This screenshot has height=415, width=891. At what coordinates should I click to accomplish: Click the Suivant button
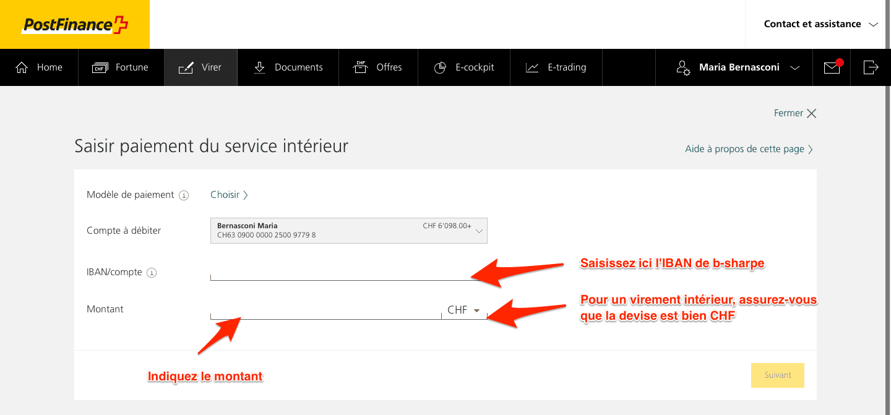[778, 375]
